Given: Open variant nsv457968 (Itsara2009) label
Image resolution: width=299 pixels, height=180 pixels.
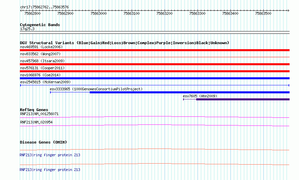Looking at the screenshot, I should tap(42, 61).
